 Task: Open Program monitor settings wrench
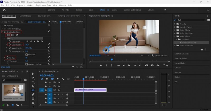point(152,55)
